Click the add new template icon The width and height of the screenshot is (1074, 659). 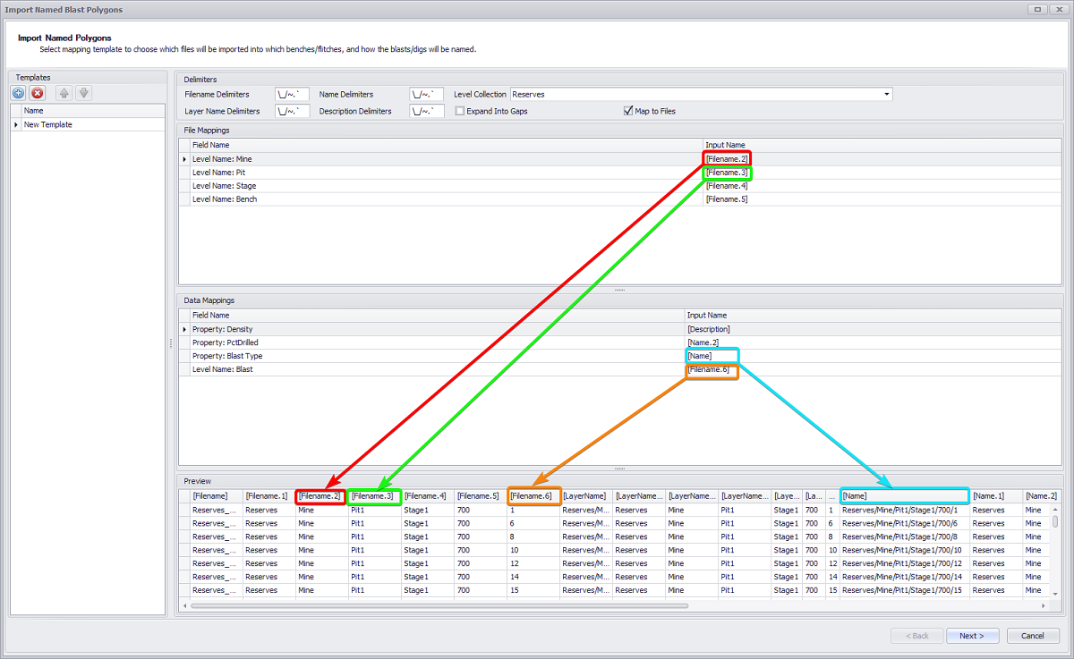click(18, 93)
